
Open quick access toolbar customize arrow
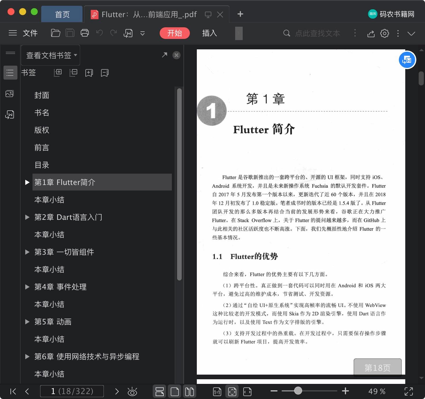pyautogui.click(x=143, y=33)
